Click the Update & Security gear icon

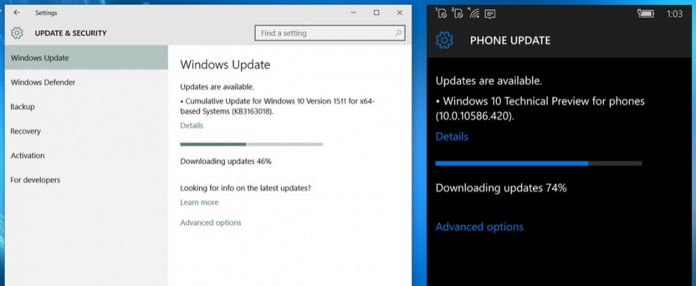(17, 33)
